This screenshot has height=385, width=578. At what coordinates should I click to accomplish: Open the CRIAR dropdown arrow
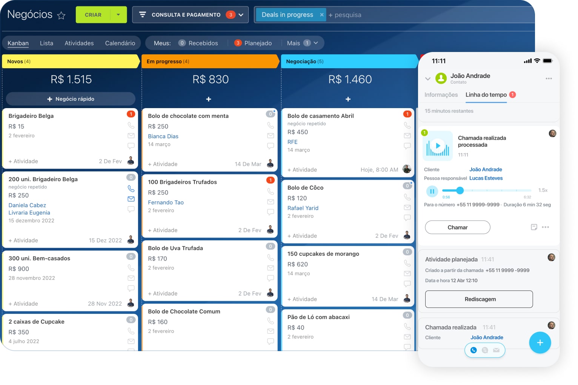[118, 15]
